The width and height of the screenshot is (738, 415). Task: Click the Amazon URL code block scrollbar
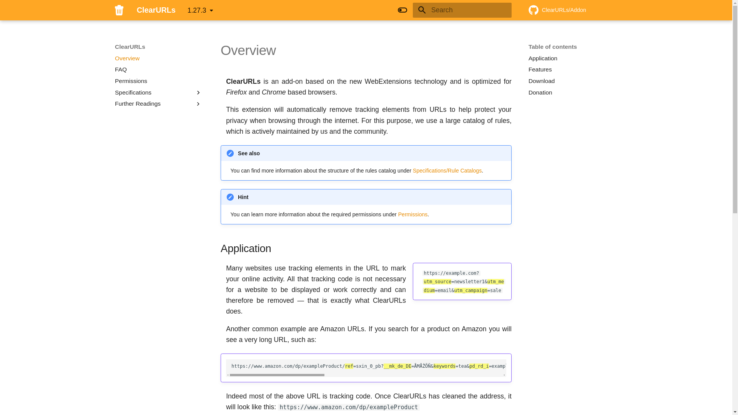(277, 375)
